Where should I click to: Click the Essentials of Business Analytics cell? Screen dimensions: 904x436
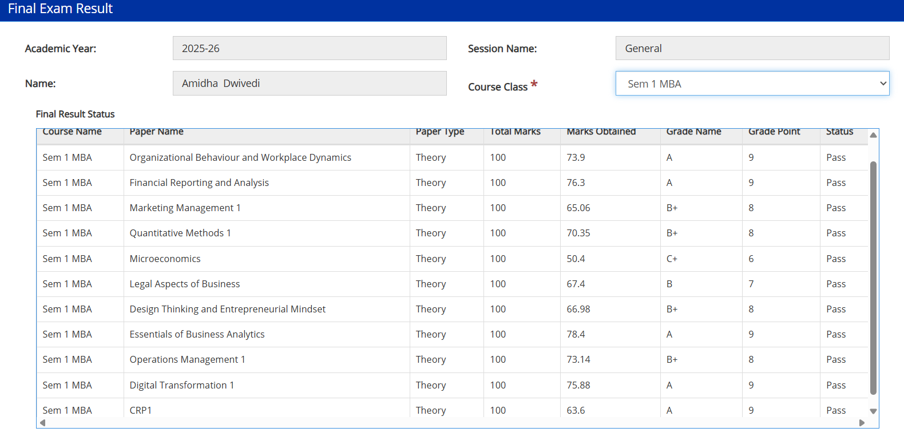click(197, 334)
